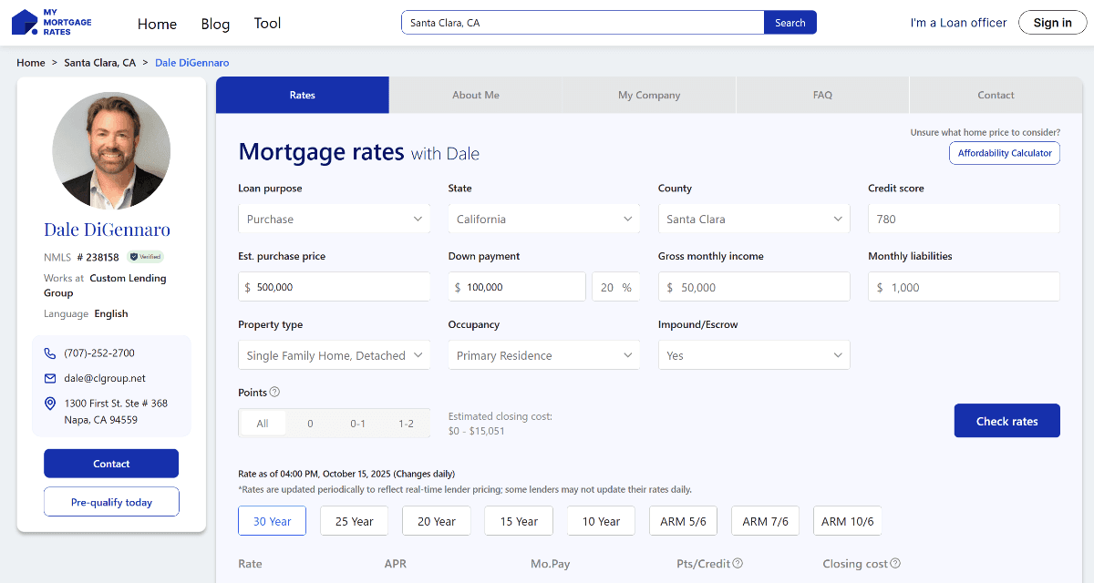Click the email envelope icon
This screenshot has height=583, width=1094.
click(x=50, y=378)
